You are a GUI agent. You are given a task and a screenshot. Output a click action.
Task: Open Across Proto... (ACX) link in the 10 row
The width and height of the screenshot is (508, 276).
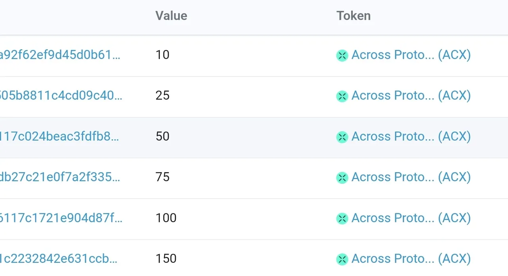pos(411,55)
